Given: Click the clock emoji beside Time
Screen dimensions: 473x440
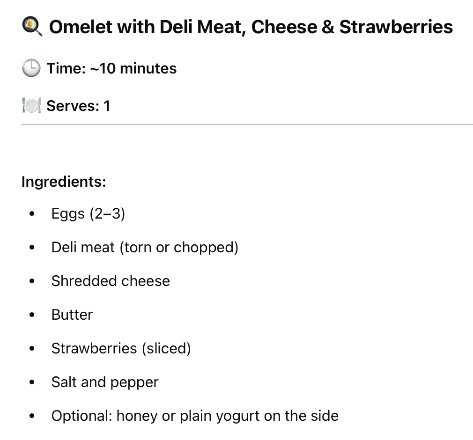Looking at the screenshot, I should click(x=31, y=68).
